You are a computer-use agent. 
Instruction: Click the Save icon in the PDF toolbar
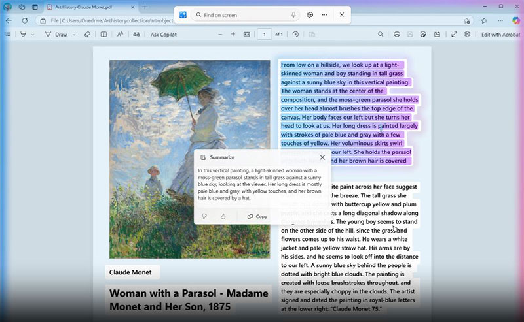410,35
